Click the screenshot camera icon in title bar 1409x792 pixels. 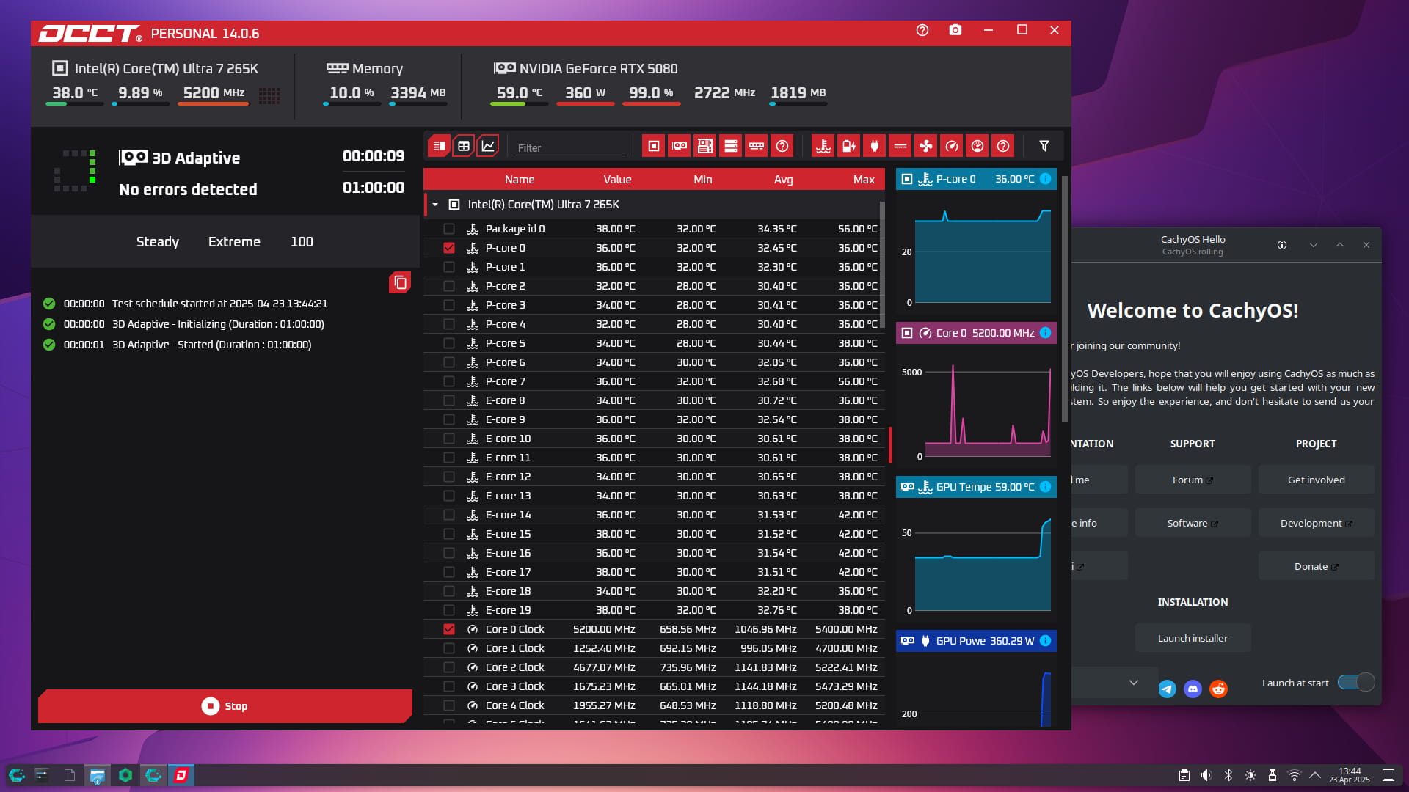coord(955,30)
